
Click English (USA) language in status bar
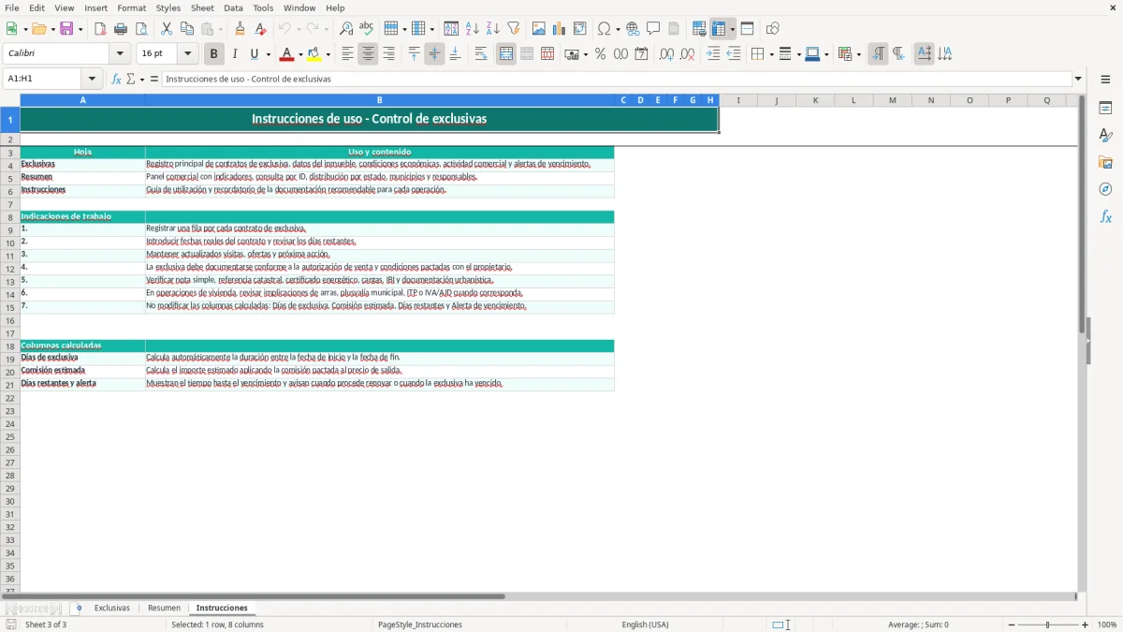645,625
